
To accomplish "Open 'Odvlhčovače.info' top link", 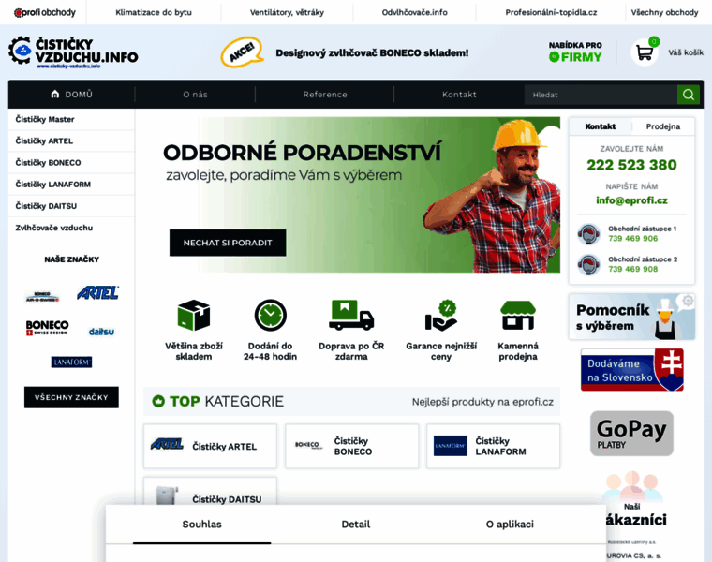I will 415,12.
